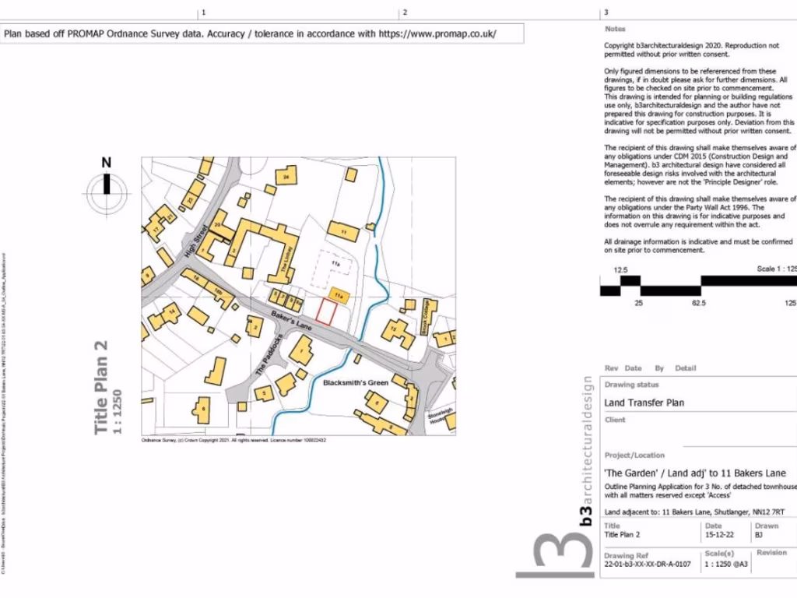Click the Blacksmith's Green label
Image resolution: width=797 pixels, height=598 pixels.
coord(355,383)
